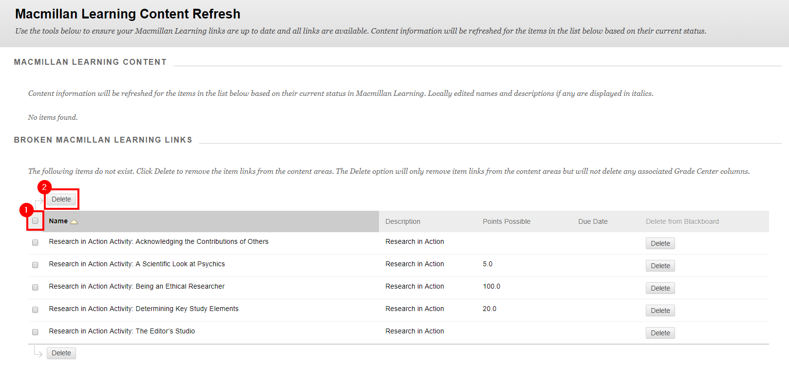This screenshot has height=367, width=789.
Task: Delete Acknowledging the Contributions of Others from Blackboard
Action: coord(660,243)
